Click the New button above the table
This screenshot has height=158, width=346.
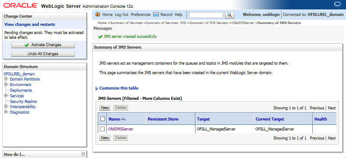point(105,108)
